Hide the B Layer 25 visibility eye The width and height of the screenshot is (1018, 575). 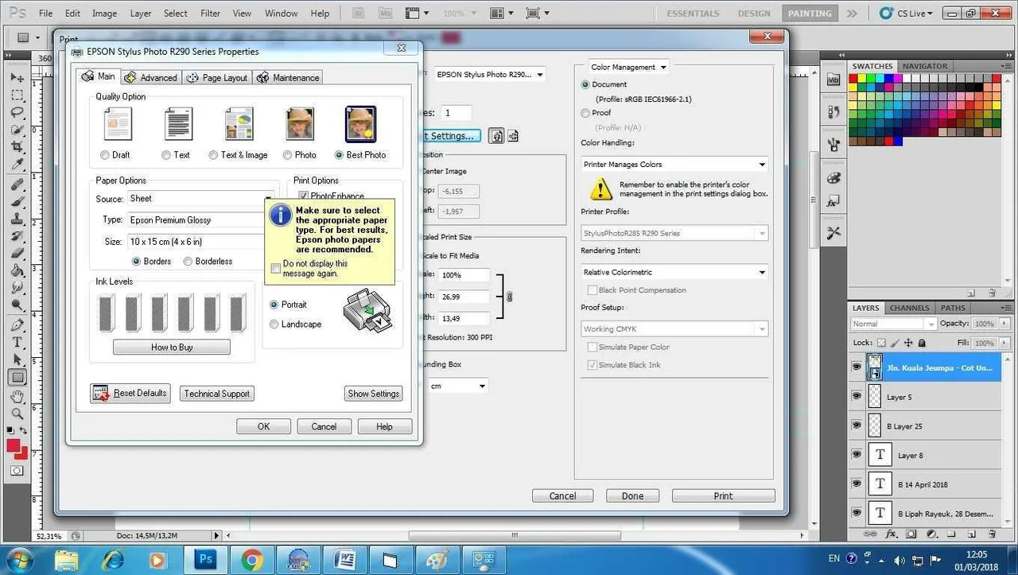coord(857,425)
